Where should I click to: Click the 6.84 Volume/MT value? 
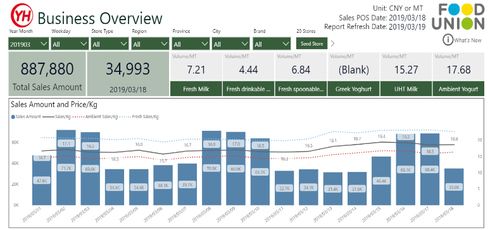(x=301, y=70)
